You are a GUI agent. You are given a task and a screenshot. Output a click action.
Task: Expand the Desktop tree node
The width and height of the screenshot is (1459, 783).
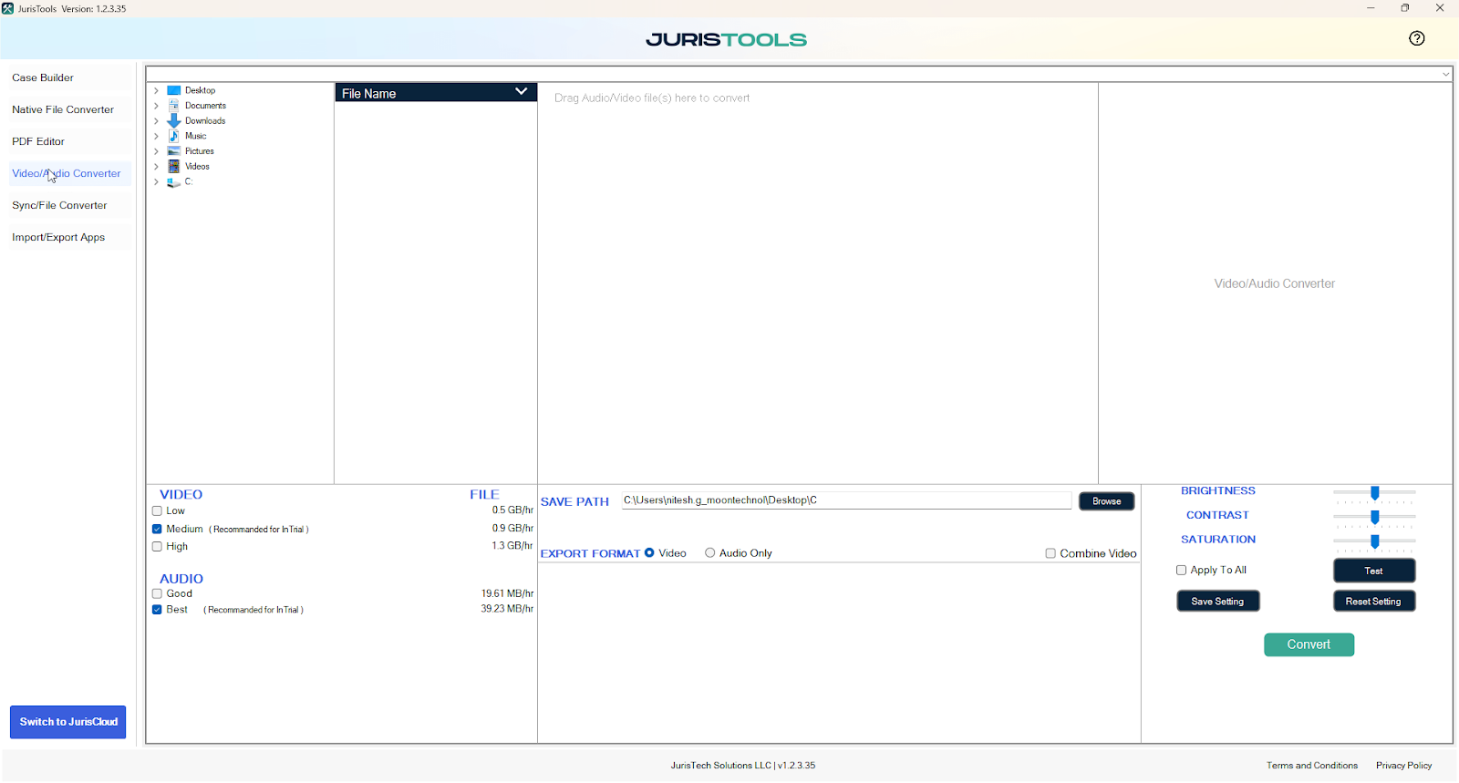156,91
